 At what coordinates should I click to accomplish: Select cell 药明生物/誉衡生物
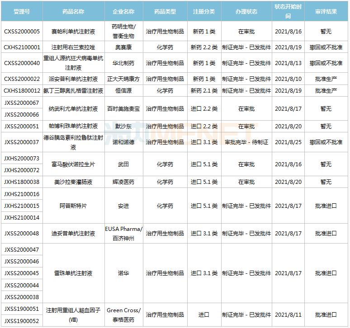(123, 31)
